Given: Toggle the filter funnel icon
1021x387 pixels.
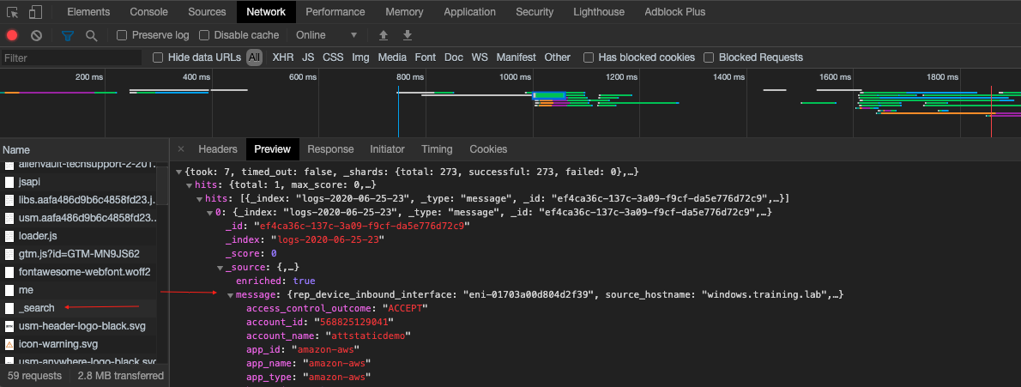Looking at the screenshot, I should 68,35.
